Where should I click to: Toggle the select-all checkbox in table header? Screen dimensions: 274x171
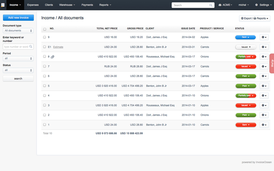(x=45, y=29)
